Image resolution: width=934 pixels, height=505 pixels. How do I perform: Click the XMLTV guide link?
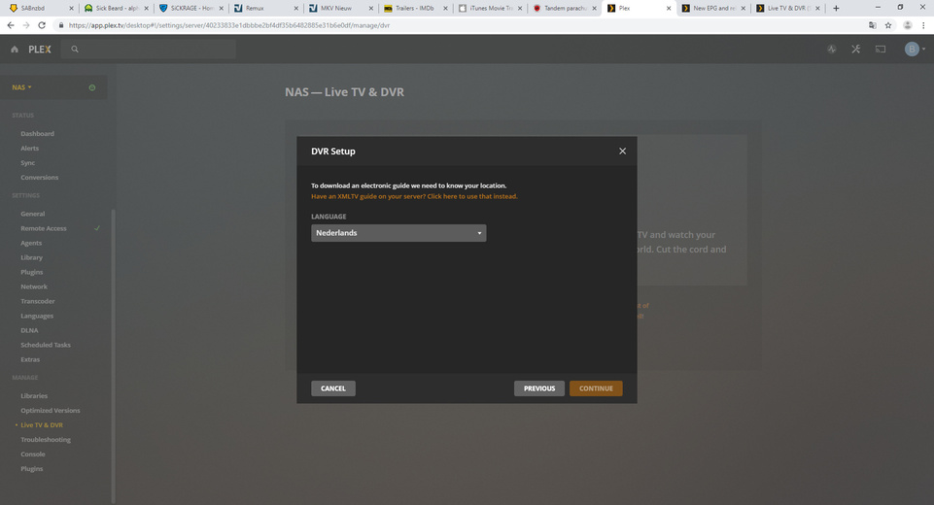(414, 196)
